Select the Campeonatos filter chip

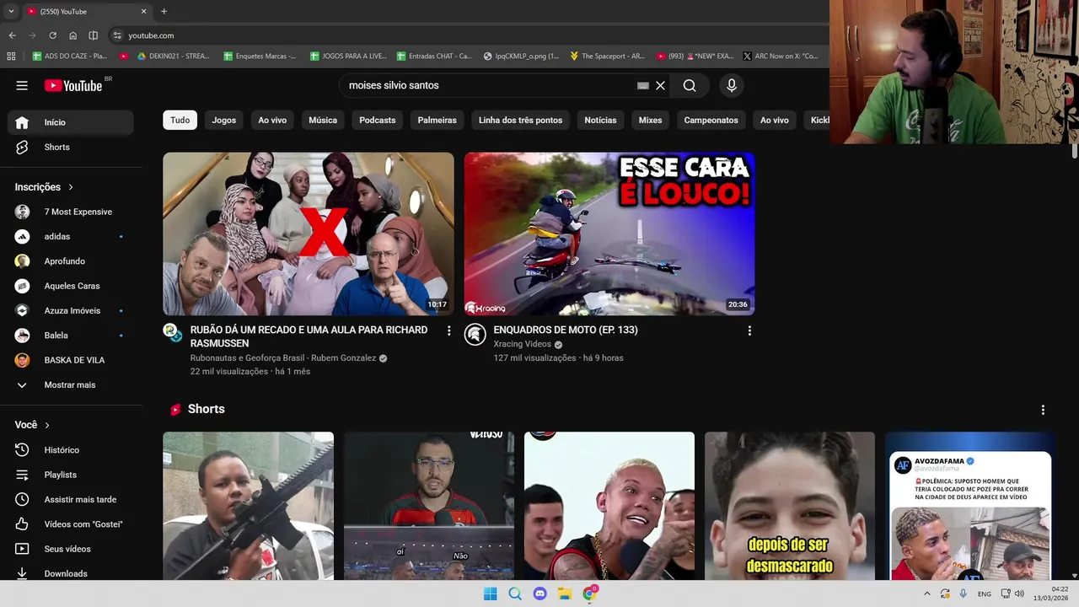tap(711, 120)
